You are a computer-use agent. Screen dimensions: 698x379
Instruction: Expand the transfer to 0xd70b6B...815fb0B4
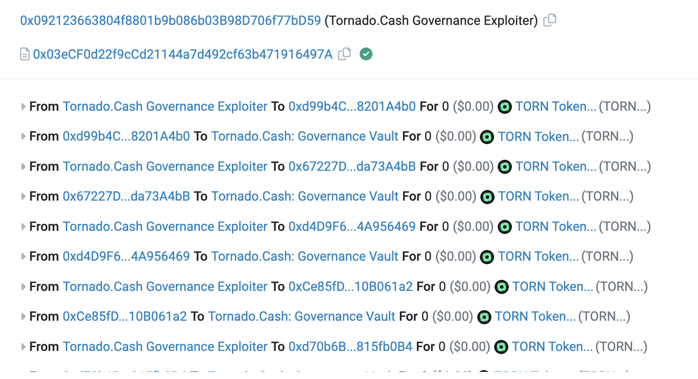pyautogui.click(x=23, y=347)
